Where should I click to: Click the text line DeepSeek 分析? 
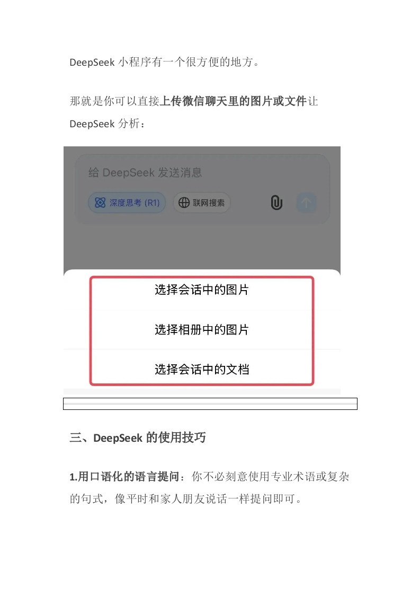tap(108, 124)
